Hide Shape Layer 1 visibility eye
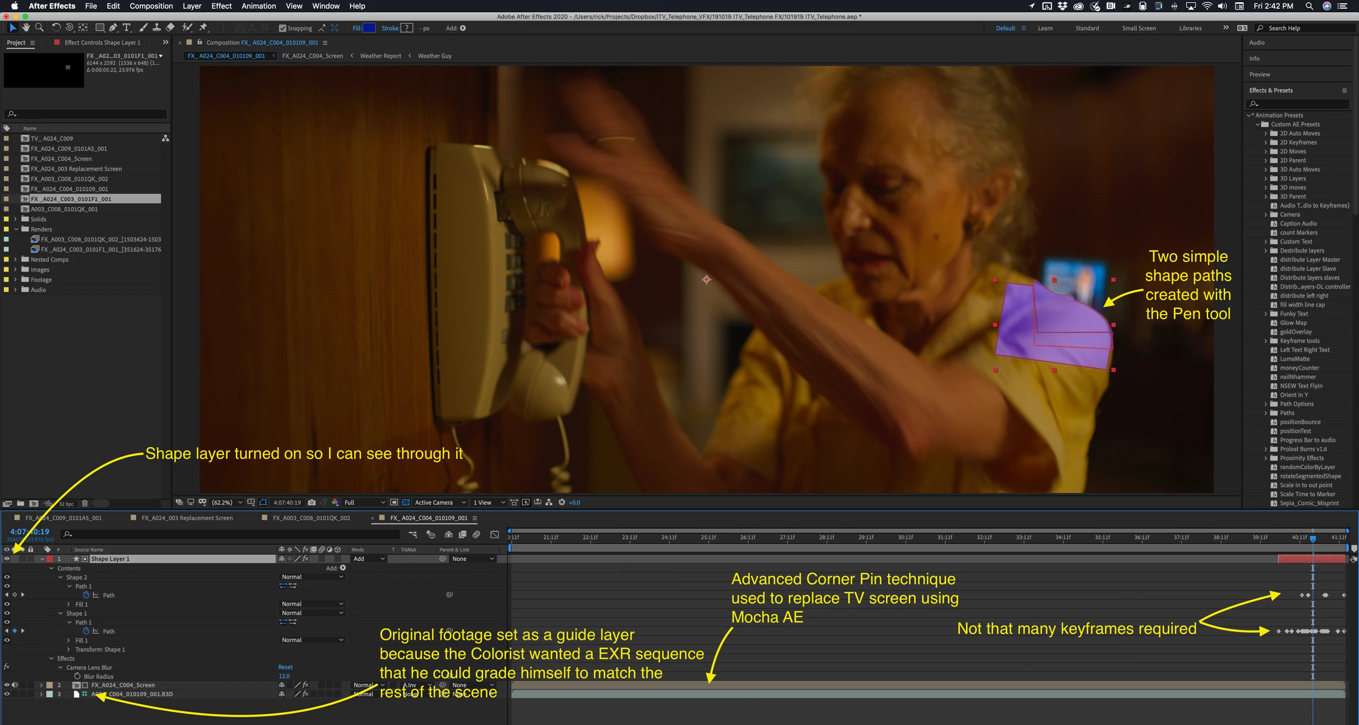Viewport: 1359px width, 725px height. 7,559
